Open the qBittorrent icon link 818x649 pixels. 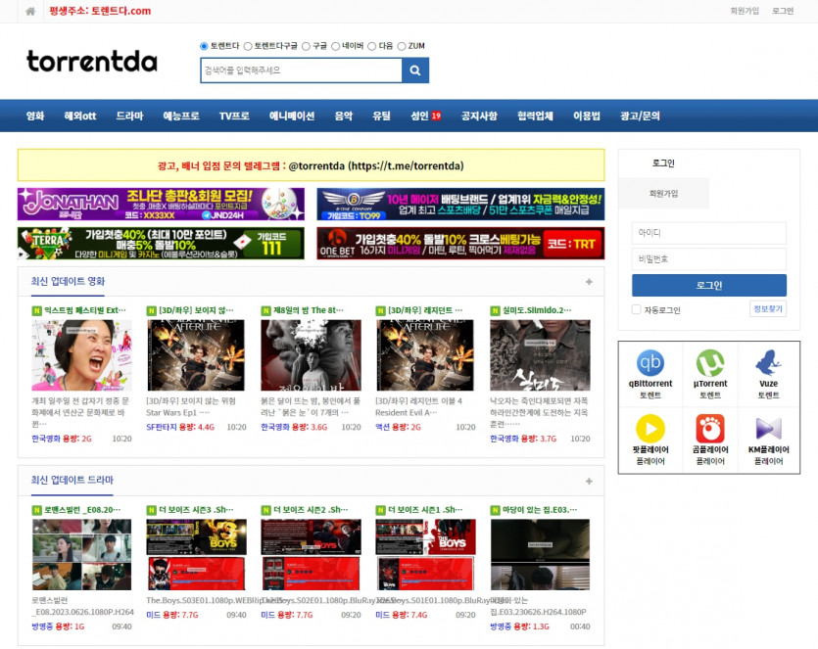[650, 364]
